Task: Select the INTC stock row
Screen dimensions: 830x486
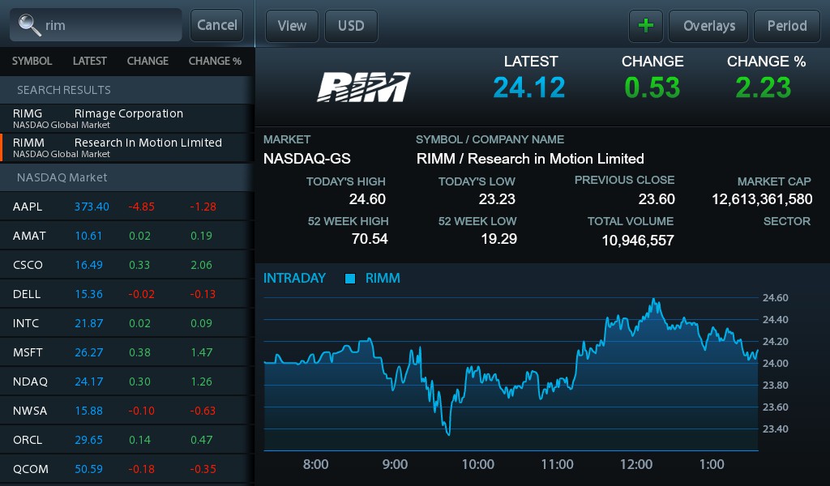Action: coord(127,323)
